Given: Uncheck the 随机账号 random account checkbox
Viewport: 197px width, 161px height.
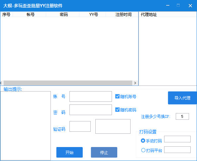Looking at the screenshot, I should tap(117, 96).
